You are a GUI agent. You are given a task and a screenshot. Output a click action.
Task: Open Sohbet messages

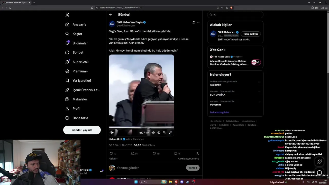(74, 52)
